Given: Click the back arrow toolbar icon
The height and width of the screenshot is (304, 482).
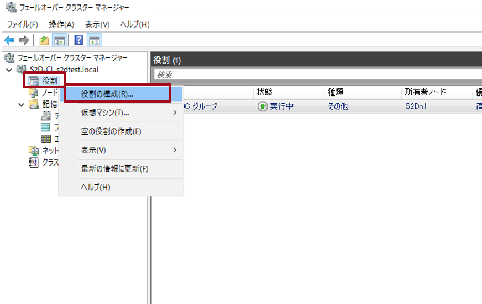Looking at the screenshot, I should [x=9, y=40].
